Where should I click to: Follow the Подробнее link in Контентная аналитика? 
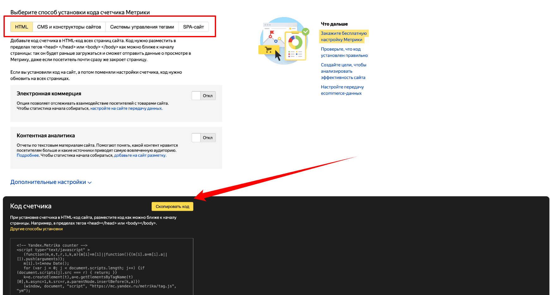click(27, 155)
